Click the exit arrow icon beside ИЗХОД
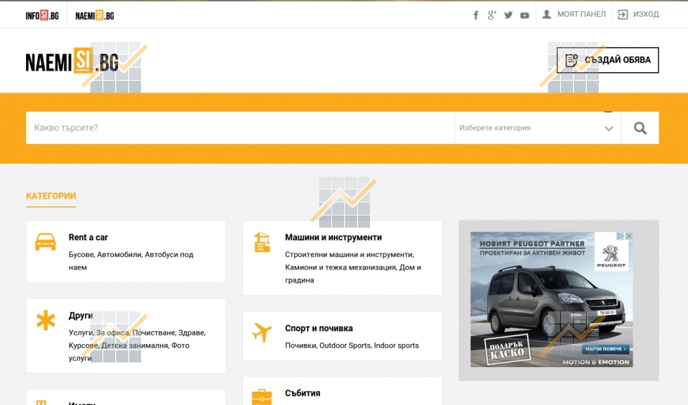 [623, 15]
